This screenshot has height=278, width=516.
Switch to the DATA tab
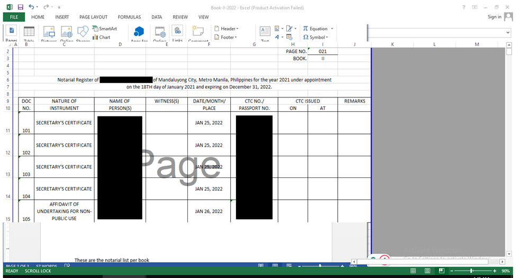pos(157,17)
